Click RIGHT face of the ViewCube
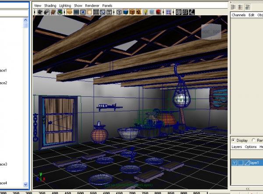The width and height of the screenshot is (263, 194). [x=217, y=32]
